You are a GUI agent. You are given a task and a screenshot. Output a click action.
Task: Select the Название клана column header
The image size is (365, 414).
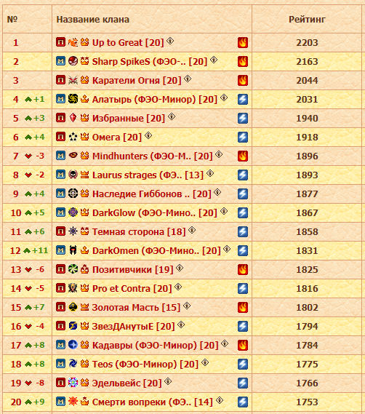point(93,19)
